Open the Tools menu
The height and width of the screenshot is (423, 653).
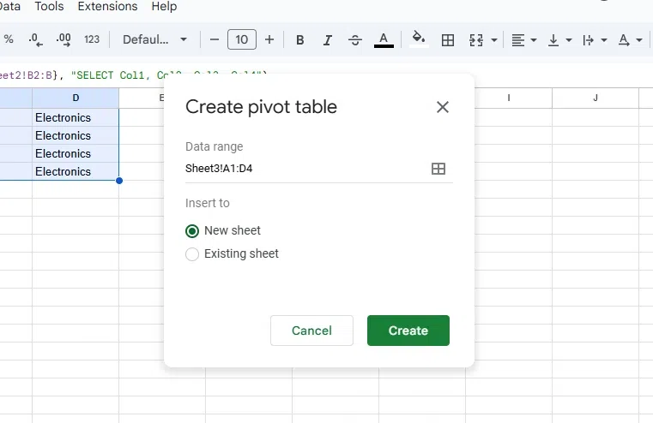click(x=49, y=7)
